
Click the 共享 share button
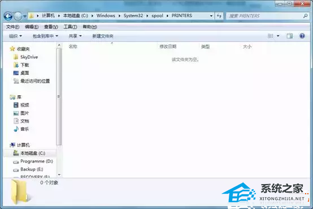[75, 36]
